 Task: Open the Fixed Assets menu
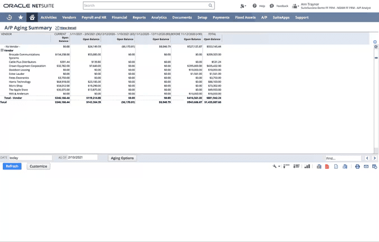pyautogui.click(x=245, y=17)
